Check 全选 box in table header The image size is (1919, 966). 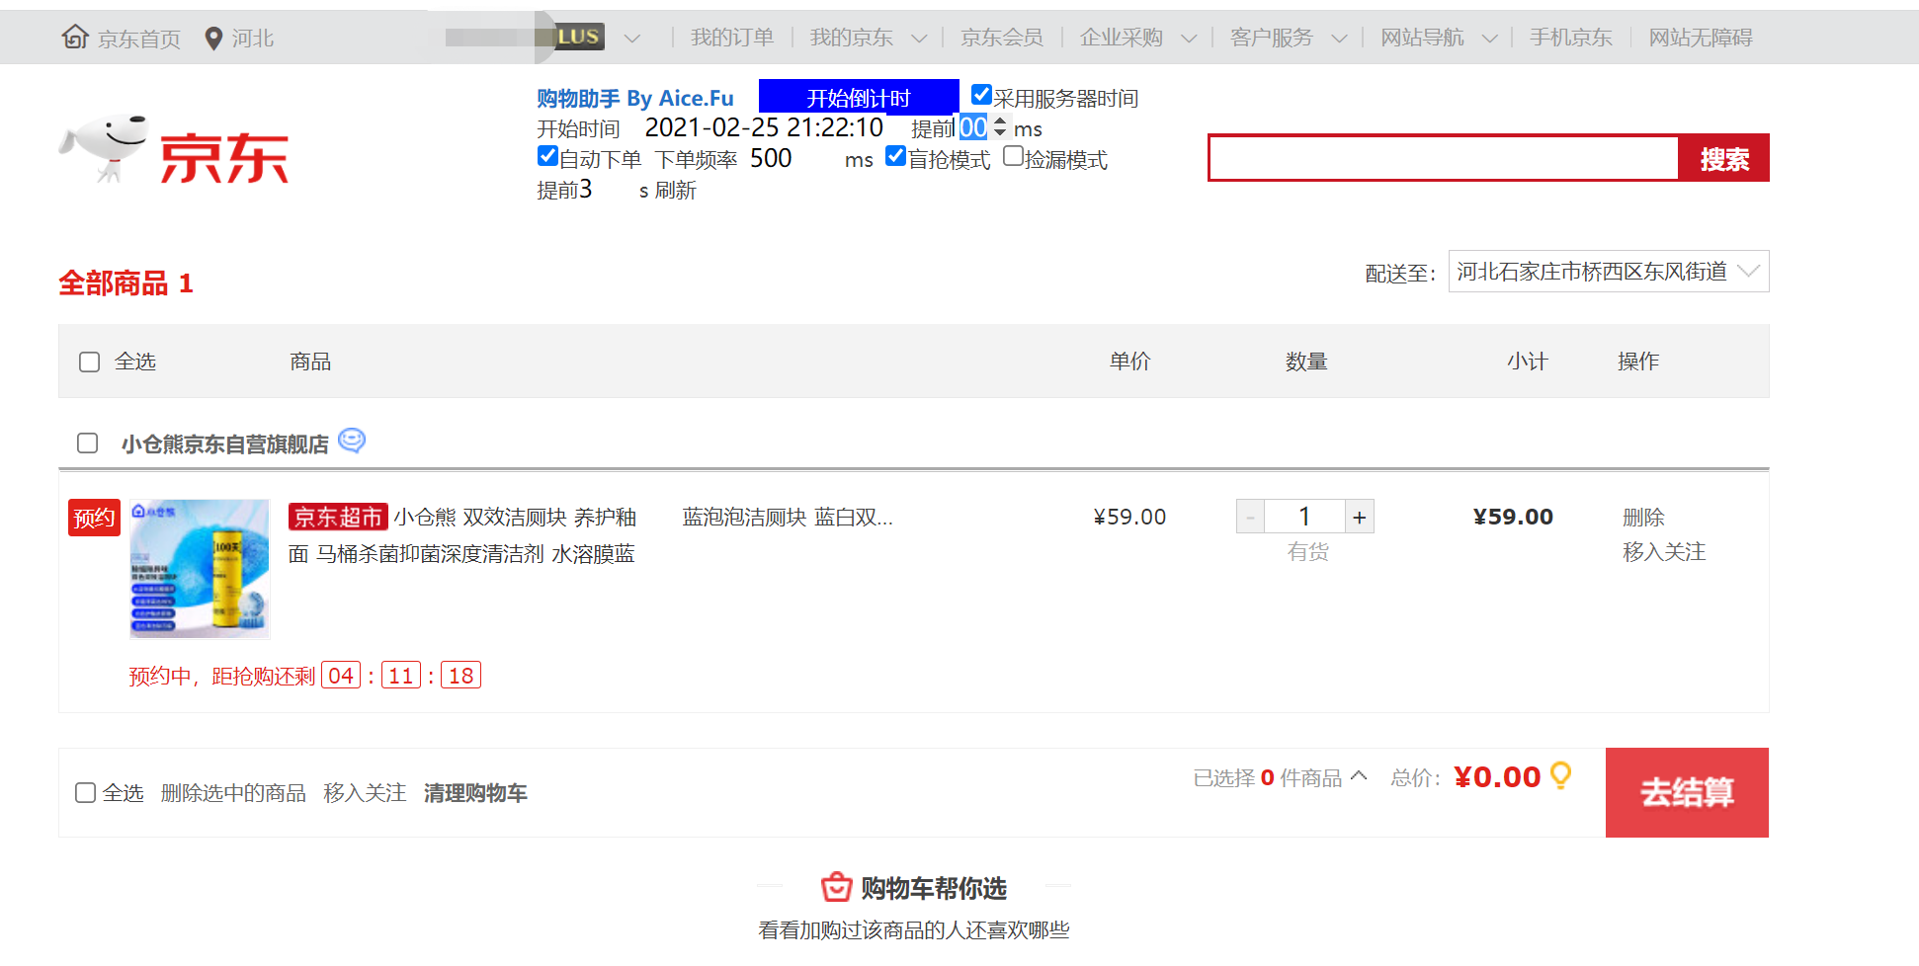click(90, 362)
